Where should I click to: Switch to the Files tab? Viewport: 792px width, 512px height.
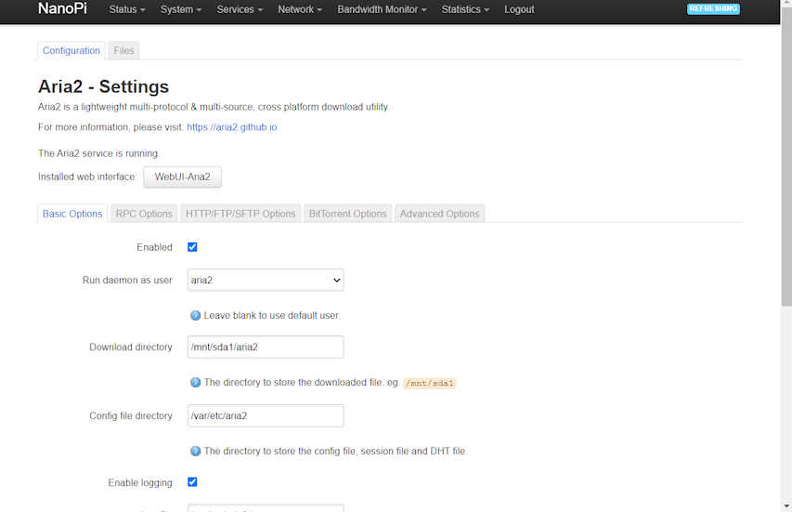pyautogui.click(x=123, y=50)
